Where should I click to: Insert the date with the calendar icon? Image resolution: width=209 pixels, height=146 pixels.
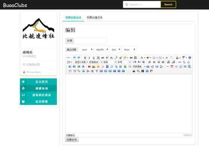(x=172, y=66)
